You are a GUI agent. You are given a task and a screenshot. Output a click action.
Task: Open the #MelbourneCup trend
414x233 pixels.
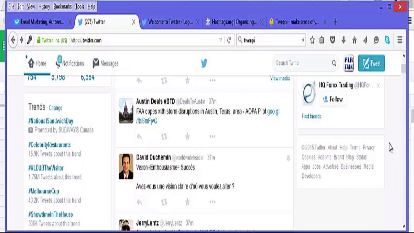point(44,191)
